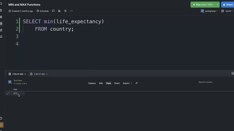Click the FROM country line in editor
This screenshot has width=234, height=131.
tap(54, 29)
